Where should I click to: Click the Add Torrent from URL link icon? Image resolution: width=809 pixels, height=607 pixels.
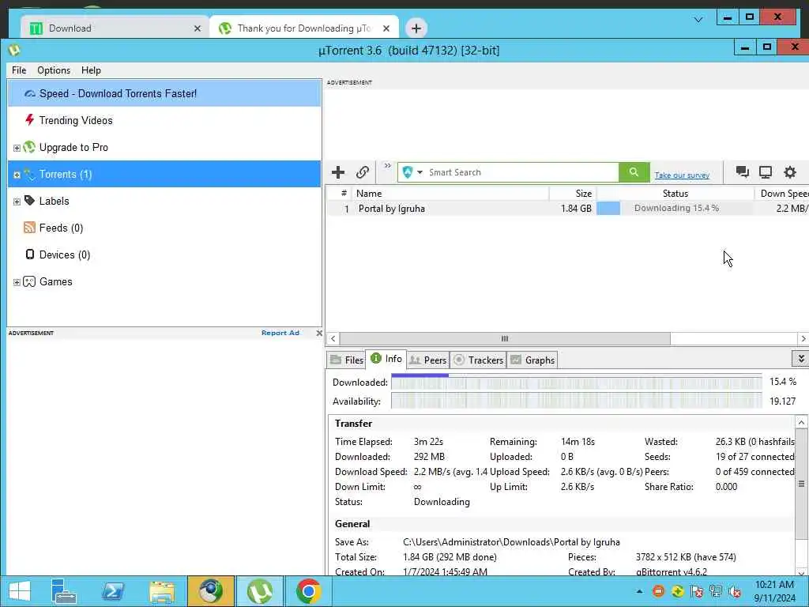click(362, 172)
